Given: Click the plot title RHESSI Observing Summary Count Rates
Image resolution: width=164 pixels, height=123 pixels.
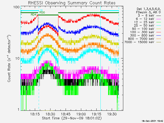Looking at the screenshot, I should click(72, 3).
